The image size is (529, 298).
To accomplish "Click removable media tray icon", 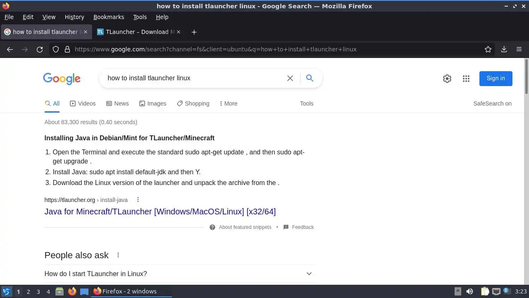I will pos(458,291).
